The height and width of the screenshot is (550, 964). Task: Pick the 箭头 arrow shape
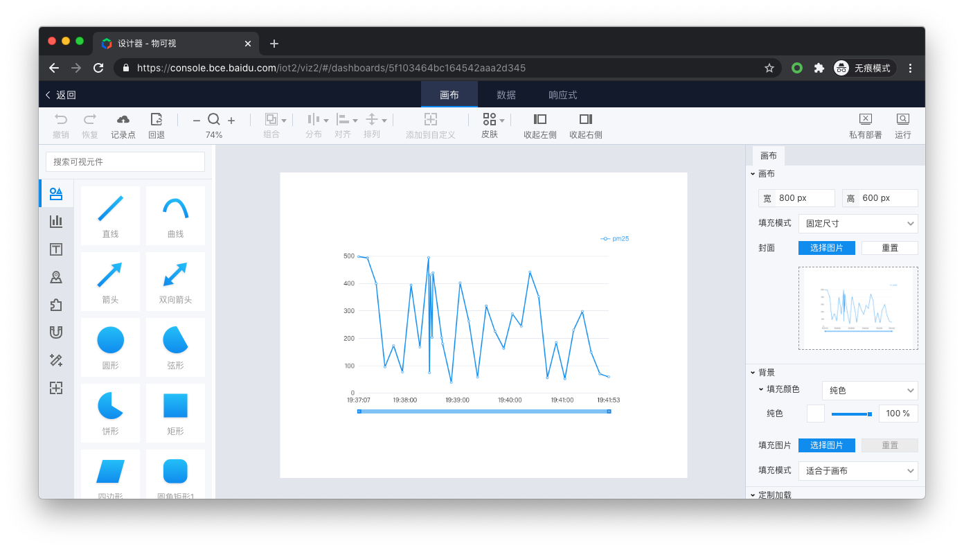[110, 281]
